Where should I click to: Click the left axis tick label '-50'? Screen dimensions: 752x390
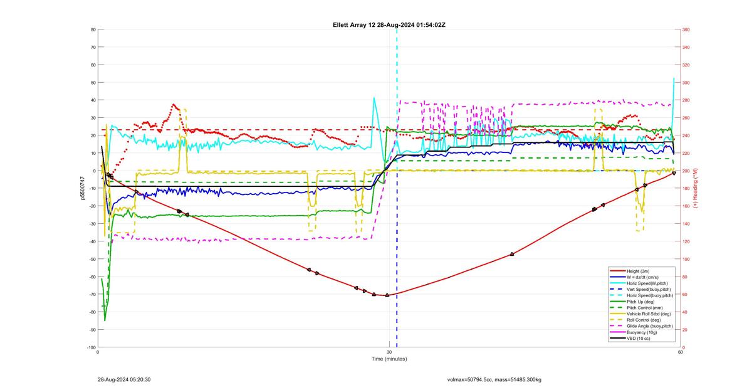(x=92, y=259)
